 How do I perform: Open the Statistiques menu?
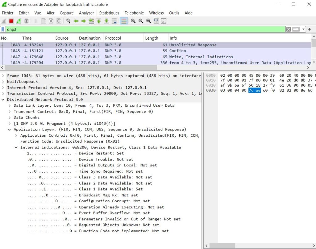pyautogui.click(x=109, y=13)
